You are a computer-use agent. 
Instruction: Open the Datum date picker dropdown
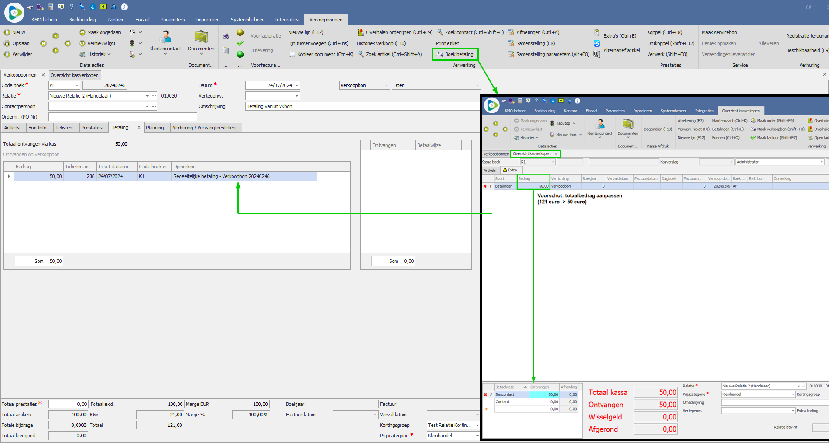297,86
